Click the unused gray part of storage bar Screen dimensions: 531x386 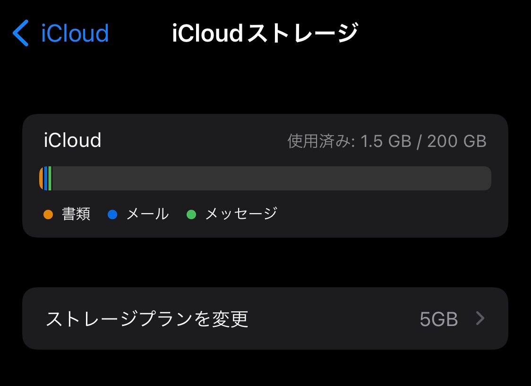[x=269, y=179]
